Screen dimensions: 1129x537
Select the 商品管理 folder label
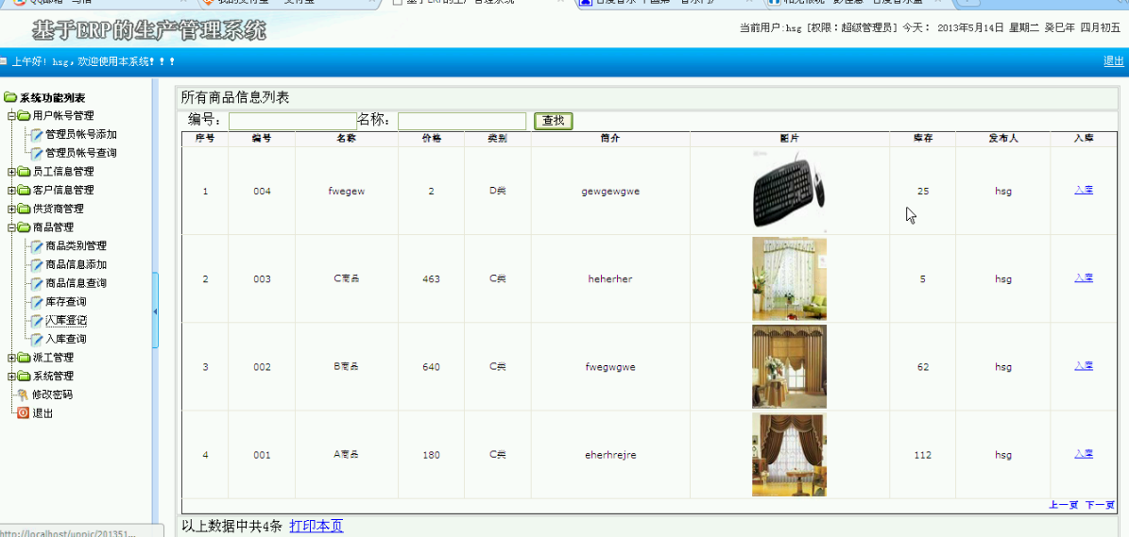tap(53, 227)
